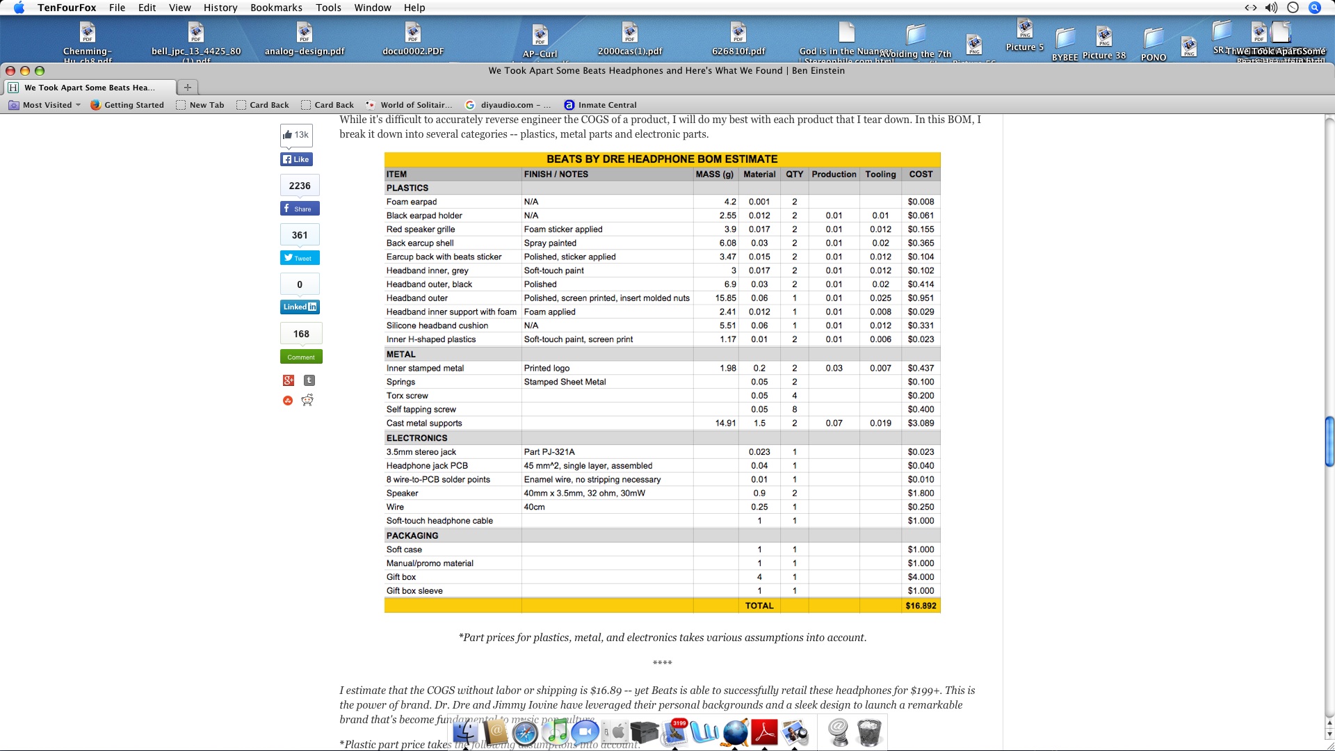Click the Tumblr share icon
This screenshot has height=751, width=1335.
point(309,380)
